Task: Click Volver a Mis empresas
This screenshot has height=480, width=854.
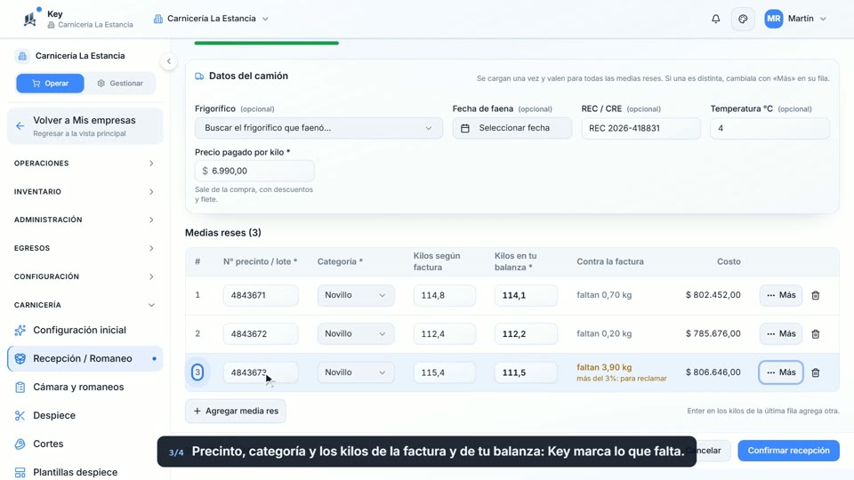Action: 85,125
